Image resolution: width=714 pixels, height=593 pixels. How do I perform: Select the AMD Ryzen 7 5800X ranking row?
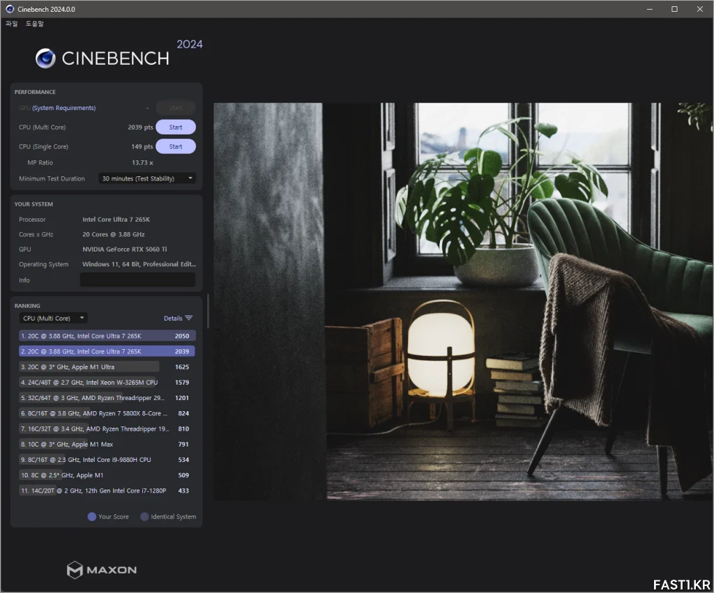(107, 413)
